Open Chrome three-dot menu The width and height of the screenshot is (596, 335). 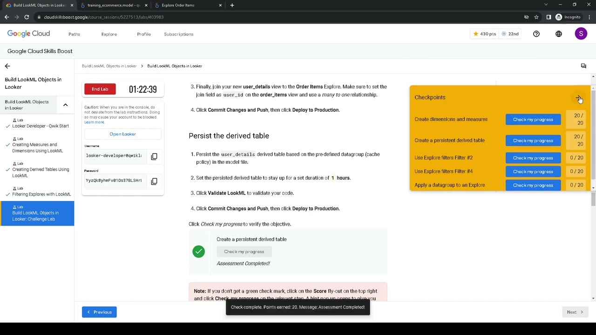(x=589, y=17)
